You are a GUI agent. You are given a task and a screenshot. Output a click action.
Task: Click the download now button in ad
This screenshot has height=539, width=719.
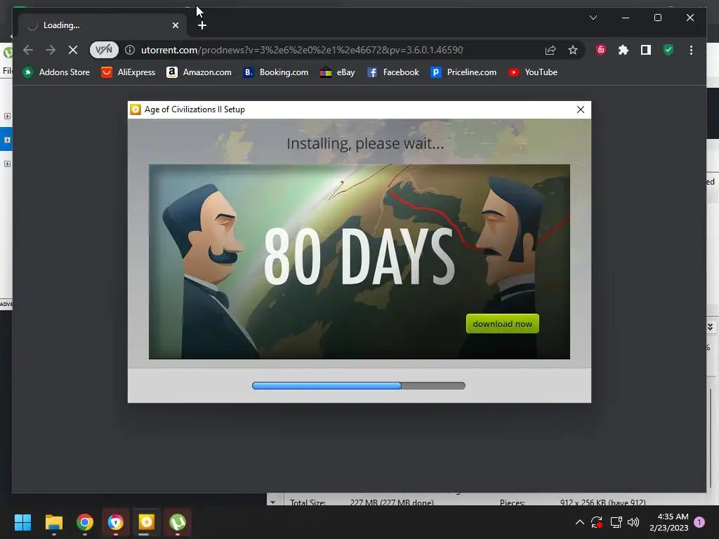point(502,324)
